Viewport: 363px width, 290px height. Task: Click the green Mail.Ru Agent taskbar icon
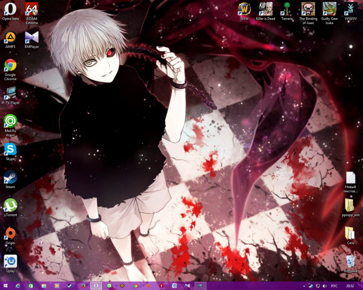click(x=109, y=286)
